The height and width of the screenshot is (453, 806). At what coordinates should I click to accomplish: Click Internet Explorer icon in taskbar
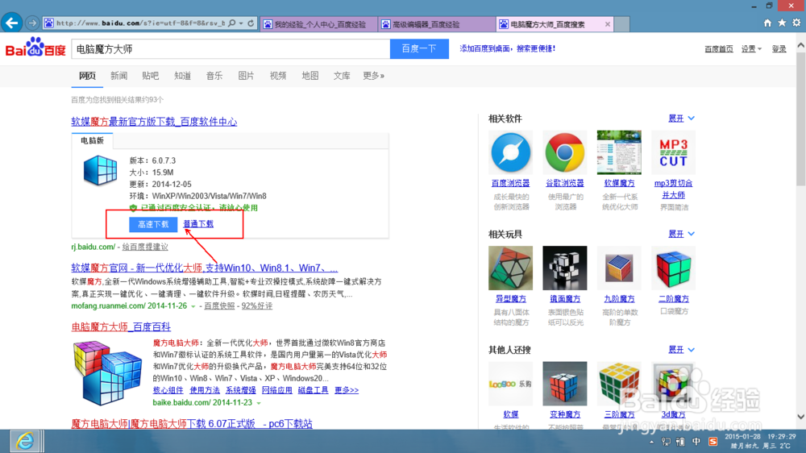pos(25,441)
